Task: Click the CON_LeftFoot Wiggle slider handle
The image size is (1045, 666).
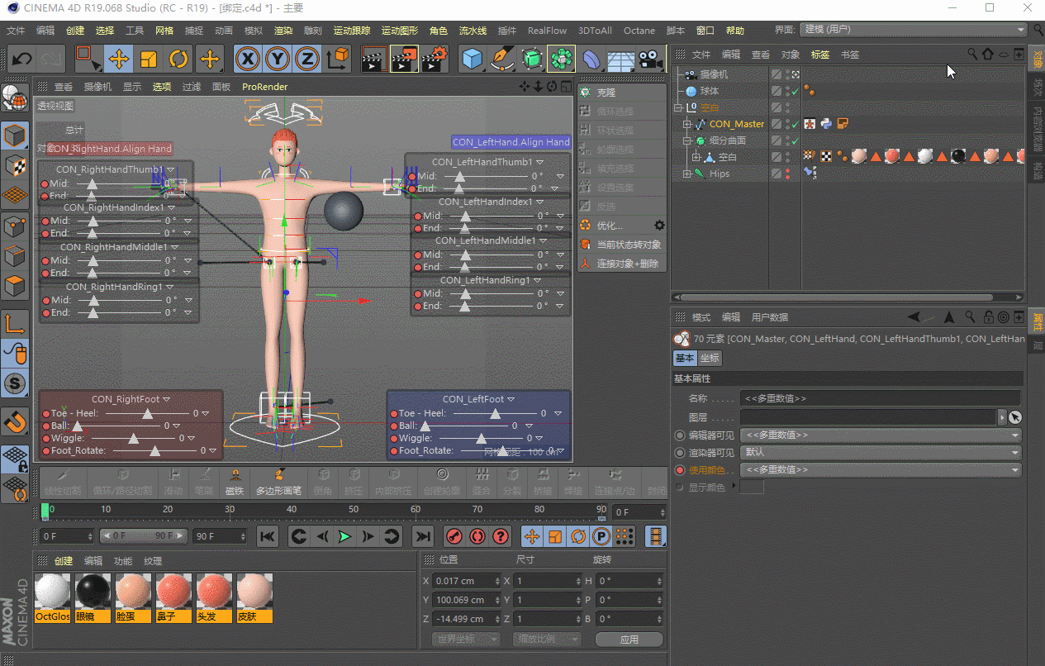Action: (481, 439)
